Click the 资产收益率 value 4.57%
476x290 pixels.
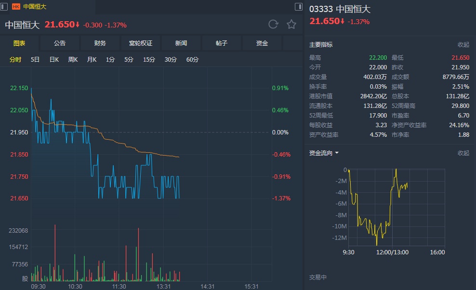coord(378,134)
